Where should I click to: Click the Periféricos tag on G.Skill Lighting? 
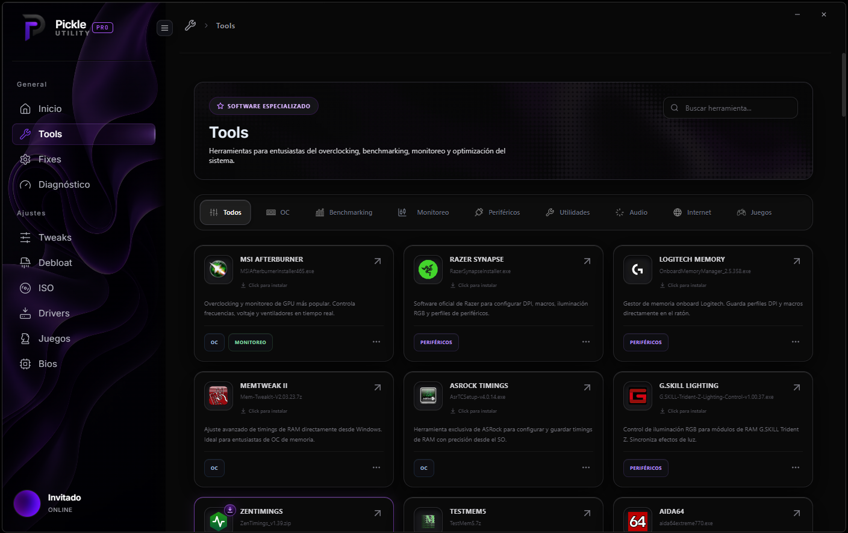[646, 468]
